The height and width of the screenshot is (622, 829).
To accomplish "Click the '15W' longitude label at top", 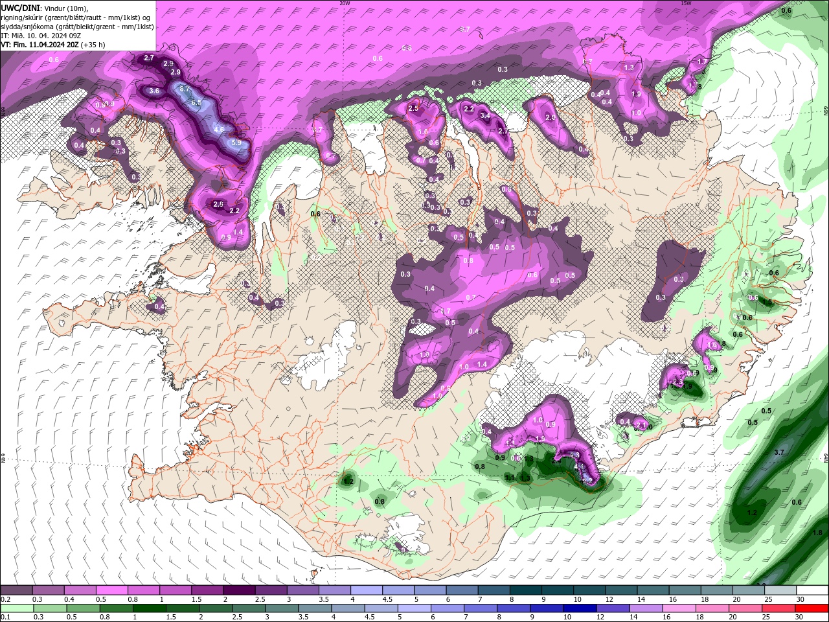I will (686, 3).
